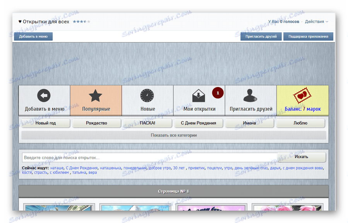Click the 'Искать' search button

(x=301, y=157)
